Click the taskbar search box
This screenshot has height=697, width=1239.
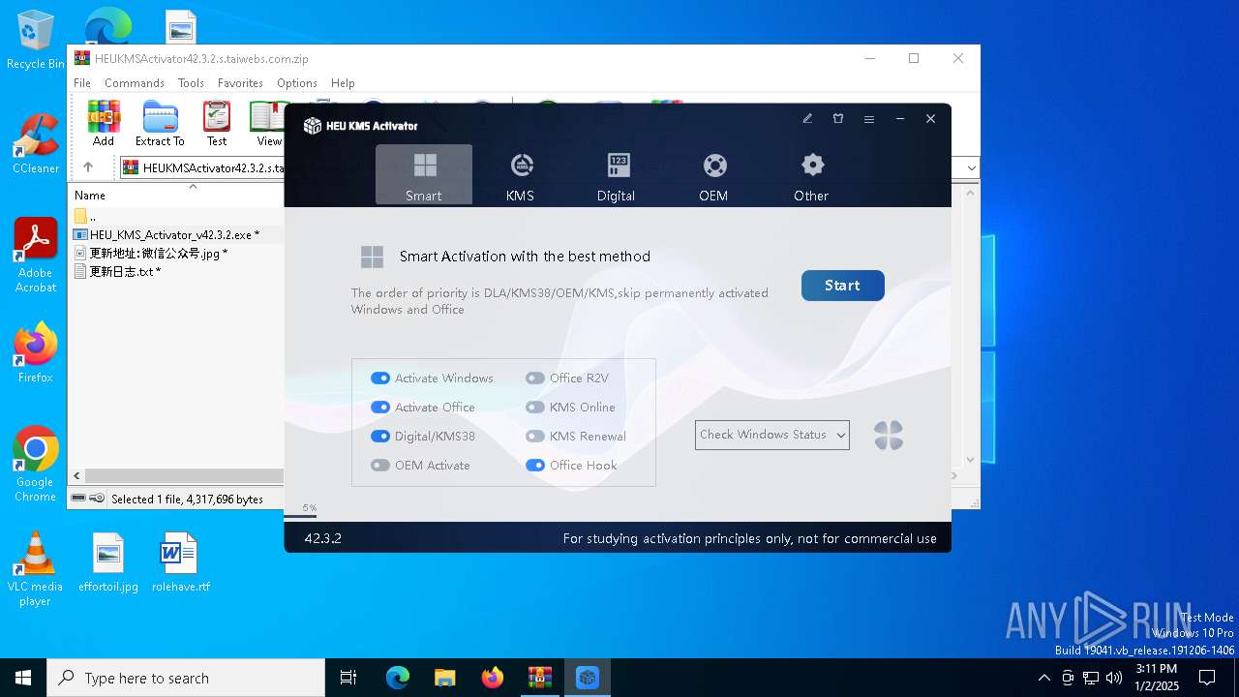click(x=186, y=678)
